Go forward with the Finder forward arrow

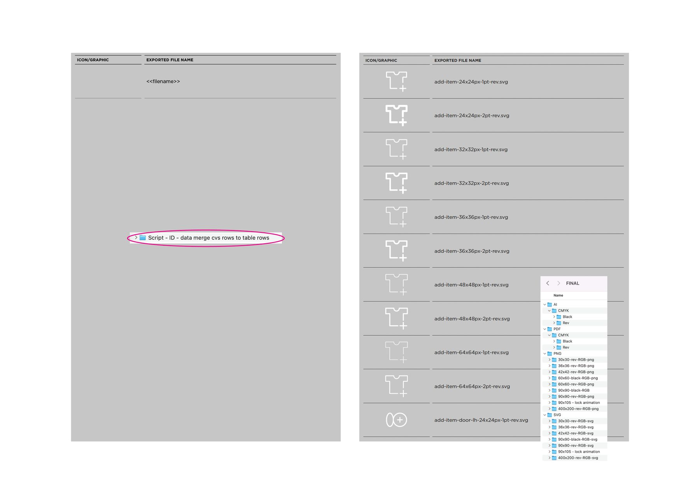click(559, 283)
